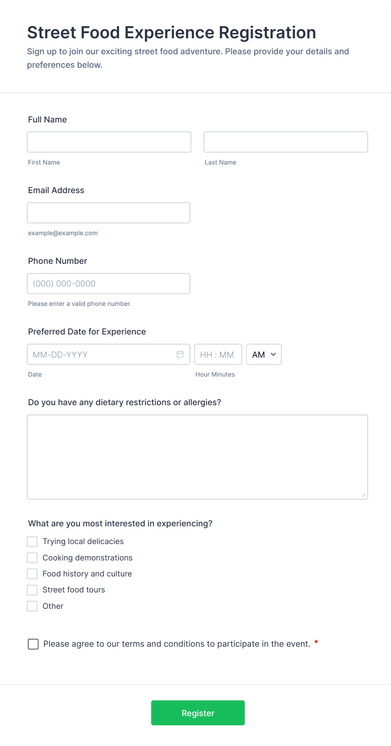Click the Street food tours label text
391x746 pixels.
tap(74, 590)
